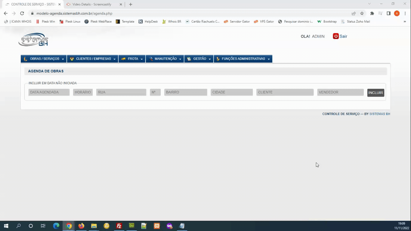The height and width of the screenshot is (231, 411).
Task: Expand the CLIENTES / EMPRESAS menu
Action: [x=93, y=59]
